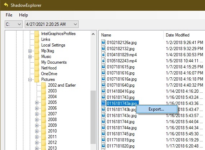205x150 pixels.
Task: Open the 4/27/2021 snapshot date dropdown
Action: click(x=52, y=24)
